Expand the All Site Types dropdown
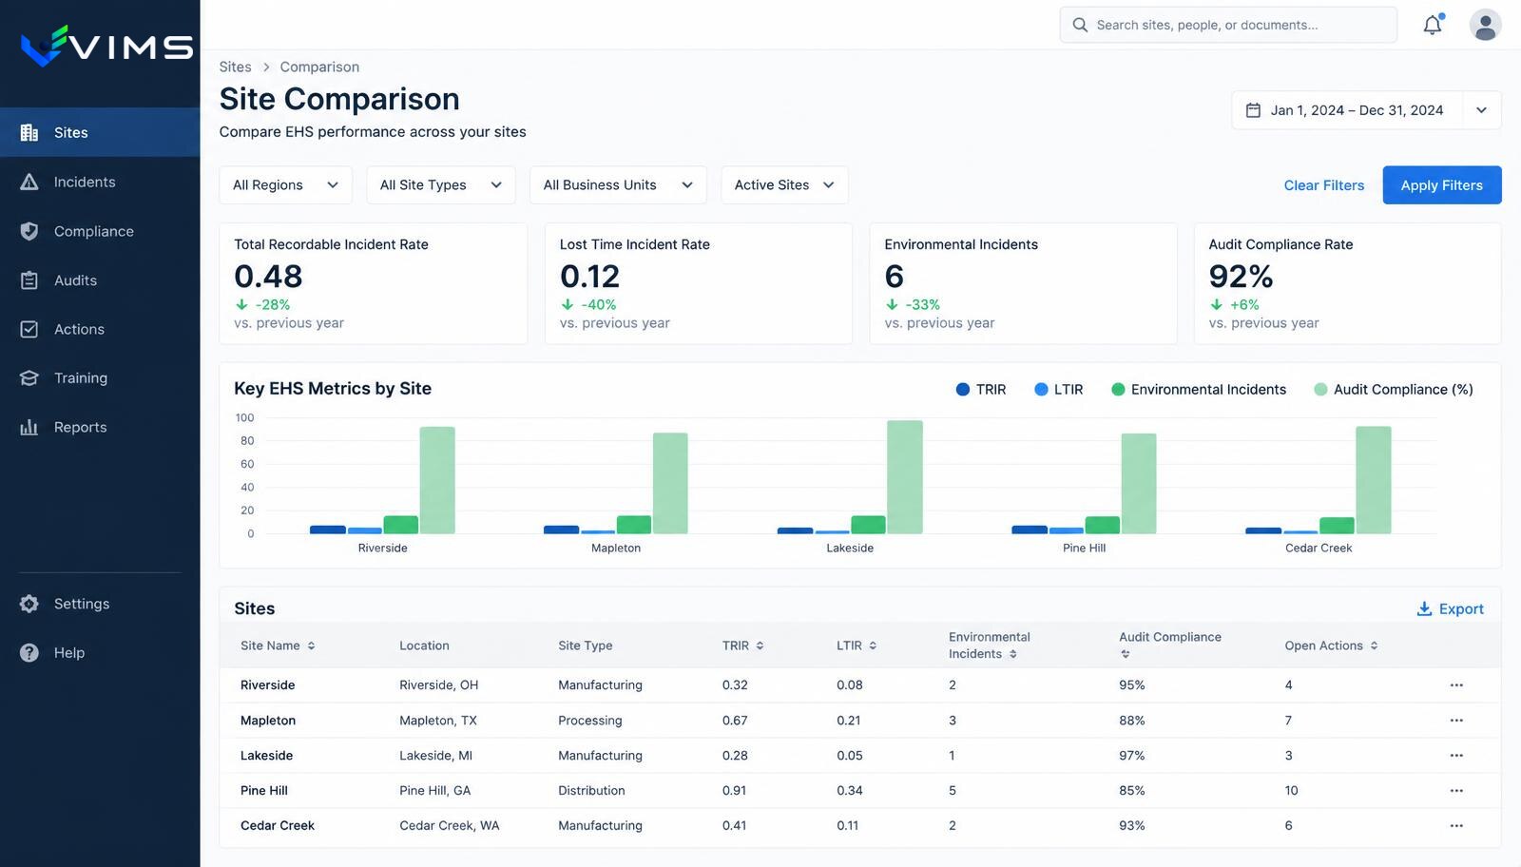The width and height of the screenshot is (1521, 867). pyautogui.click(x=441, y=184)
